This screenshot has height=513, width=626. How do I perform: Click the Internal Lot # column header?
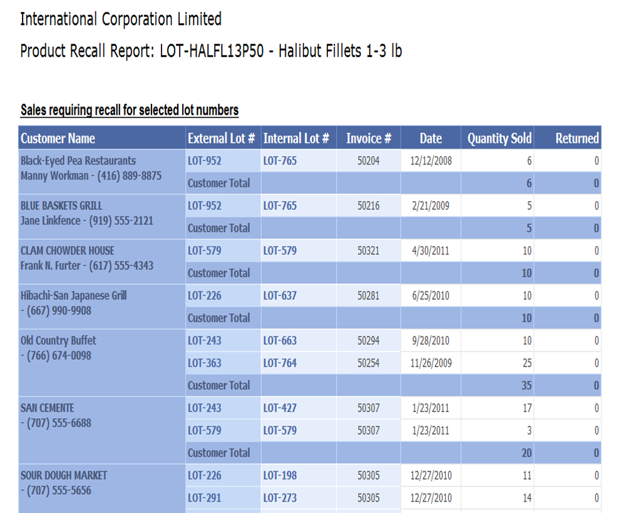click(x=296, y=138)
